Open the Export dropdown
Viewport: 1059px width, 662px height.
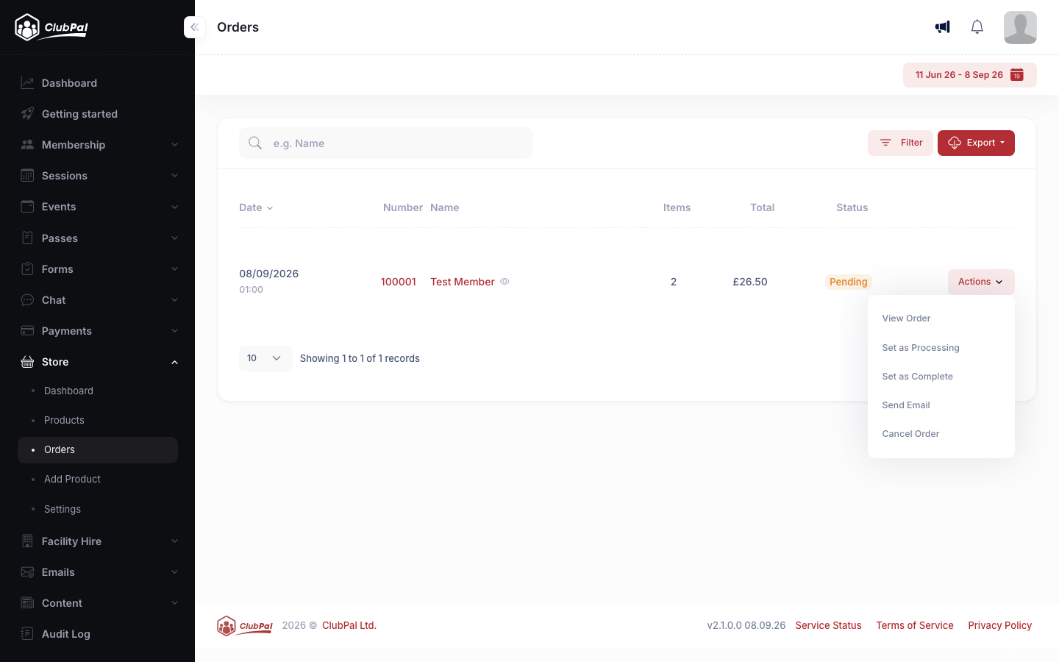pyautogui.click(x=976, y=143)
